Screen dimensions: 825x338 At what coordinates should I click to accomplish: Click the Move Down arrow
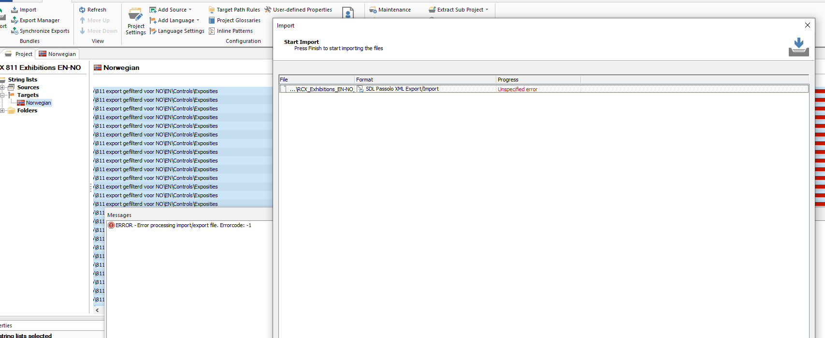[82, 31]
